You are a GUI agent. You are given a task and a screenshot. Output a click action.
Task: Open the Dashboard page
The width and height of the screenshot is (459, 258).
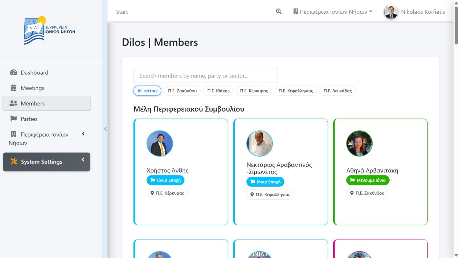(x=46, y=72)
